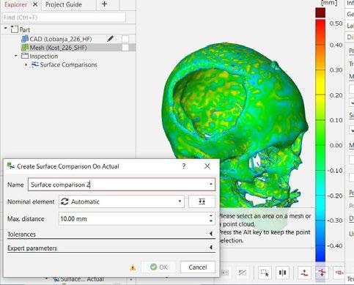Viewport: 354px width, 285px height.
Task: Confirm the dialog with OK
Action: coord(159,267)
